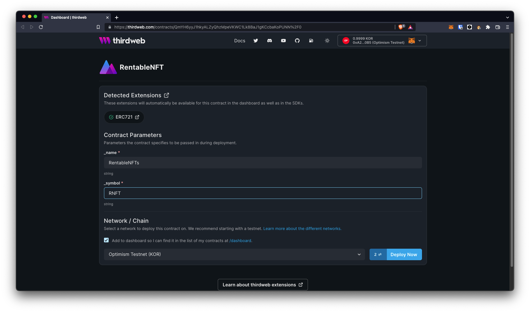Click into the _name input field
The height and width of the screenshot is (312, 530).
[262, 163]
